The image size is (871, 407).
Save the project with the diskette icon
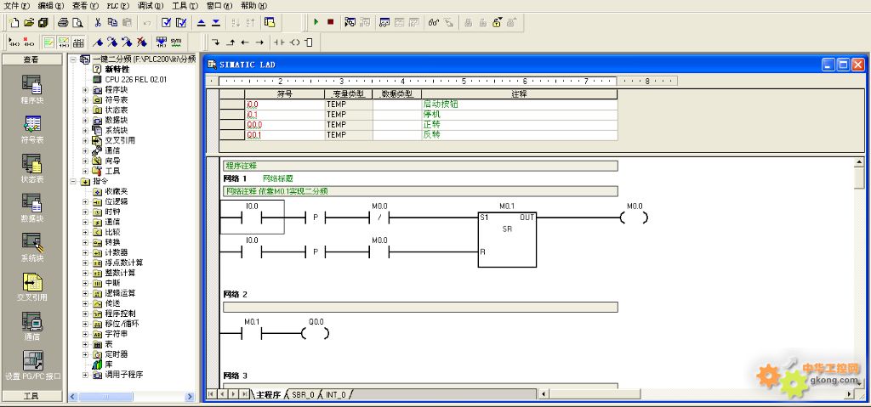pos(43,23)
